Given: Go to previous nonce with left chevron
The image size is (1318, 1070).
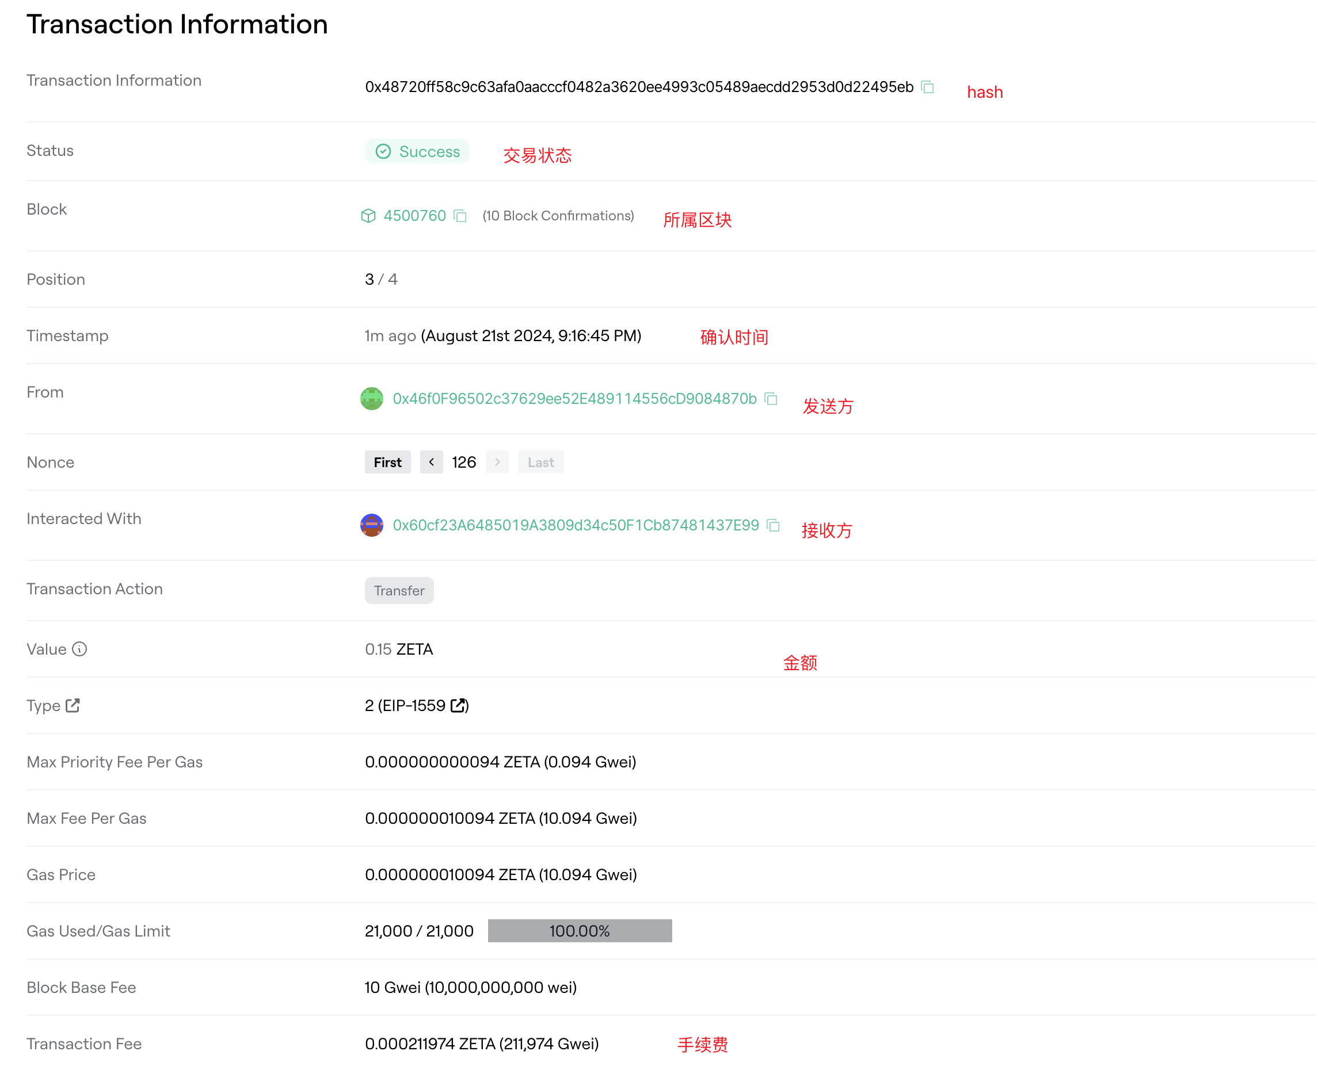Looking at the screenshot, I should pos(431,461).
